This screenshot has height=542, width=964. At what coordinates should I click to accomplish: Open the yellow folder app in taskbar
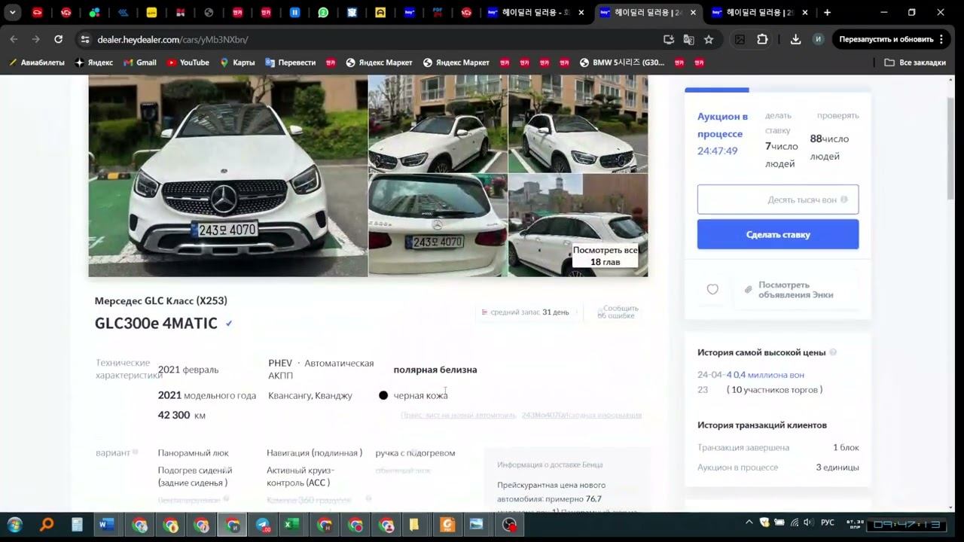(x=414, y=525)
